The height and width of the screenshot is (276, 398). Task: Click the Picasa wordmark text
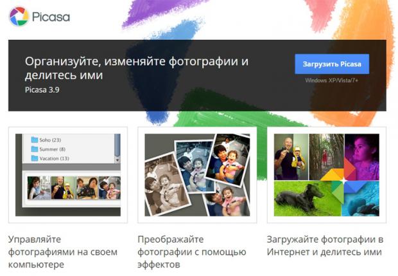(x=51, y=17)
